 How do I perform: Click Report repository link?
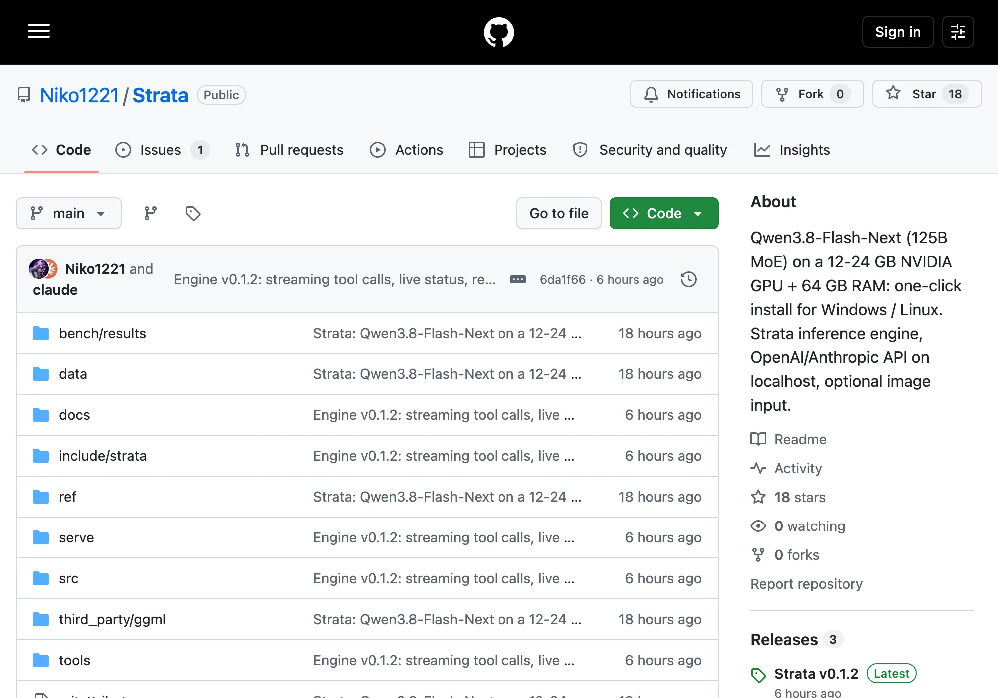coord(807,584)
